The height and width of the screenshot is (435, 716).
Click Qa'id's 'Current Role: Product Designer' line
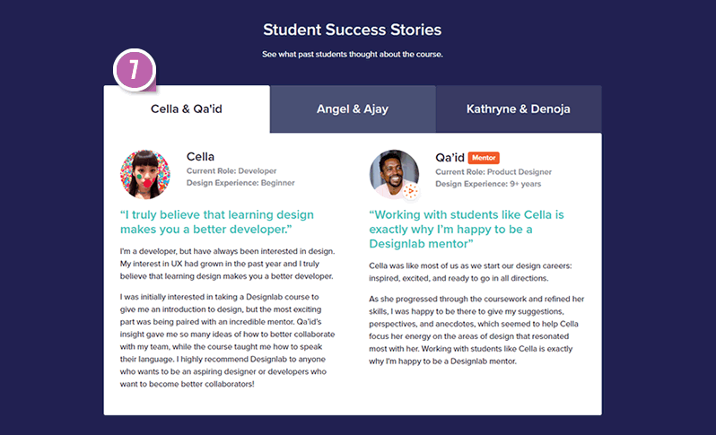[x=493, y=171]
